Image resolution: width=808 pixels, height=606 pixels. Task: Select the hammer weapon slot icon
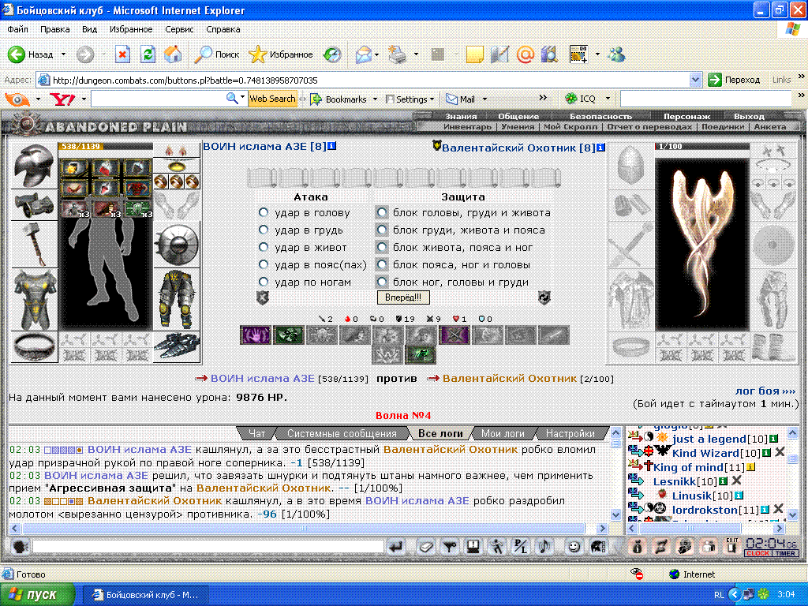point(34,245)
